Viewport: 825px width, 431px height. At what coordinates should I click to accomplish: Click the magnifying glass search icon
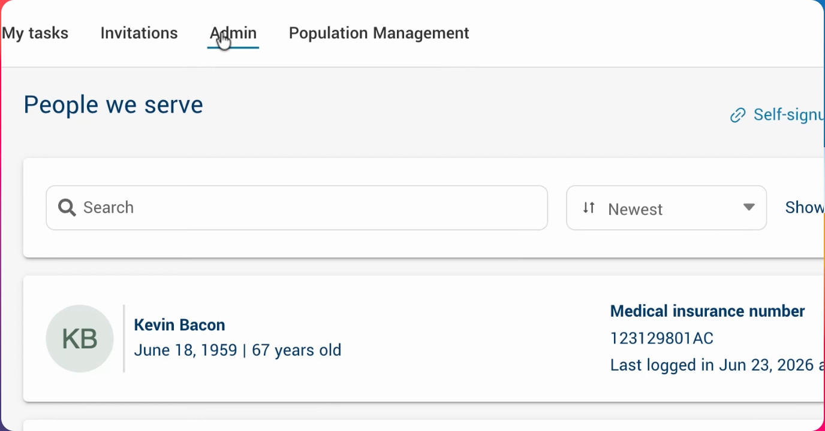pos(67,208)
